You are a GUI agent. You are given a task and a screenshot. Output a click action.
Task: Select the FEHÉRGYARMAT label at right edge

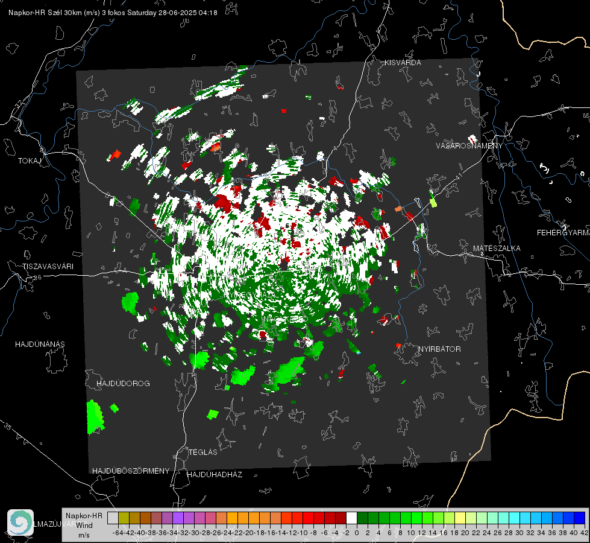563,233
